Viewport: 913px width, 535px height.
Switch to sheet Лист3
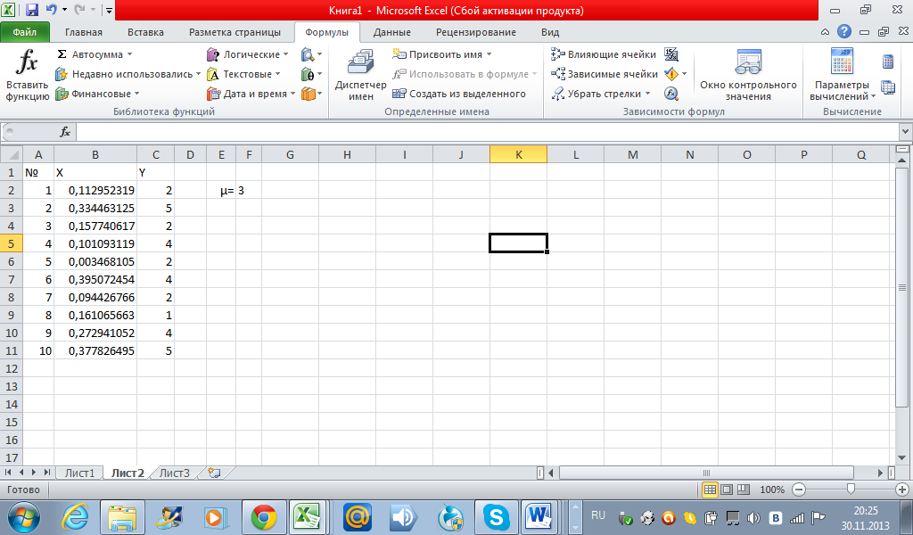click(x=175, y=473)
